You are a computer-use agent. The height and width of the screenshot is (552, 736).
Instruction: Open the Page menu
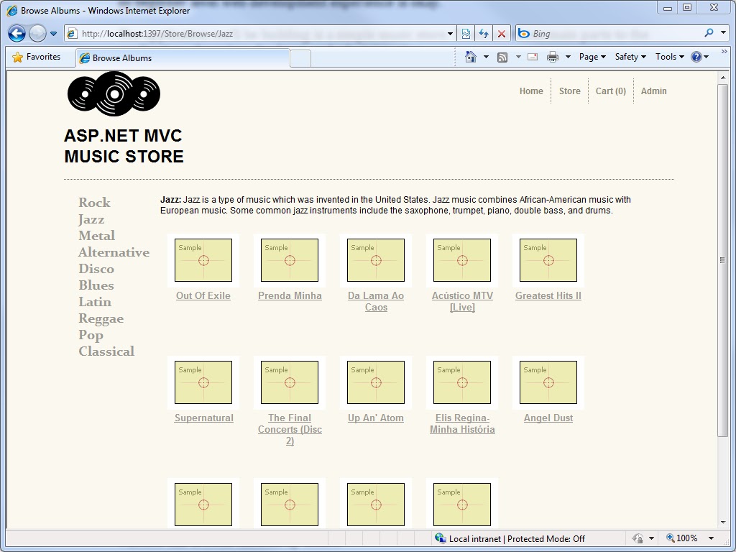tap(591, 56)
